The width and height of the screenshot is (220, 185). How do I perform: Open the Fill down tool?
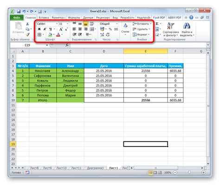[157, 29]
